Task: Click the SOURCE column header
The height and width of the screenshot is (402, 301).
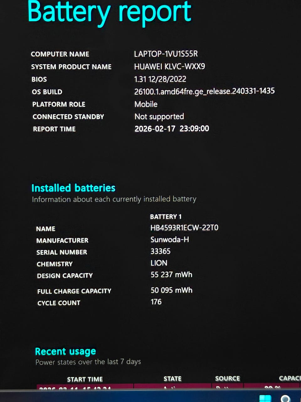Action: tap(227, 378)
